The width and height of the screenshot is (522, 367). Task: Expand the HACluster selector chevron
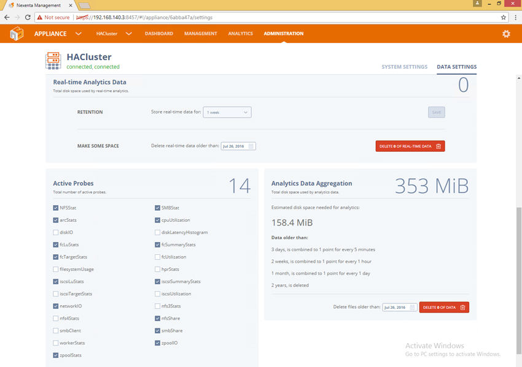point(129,34)
